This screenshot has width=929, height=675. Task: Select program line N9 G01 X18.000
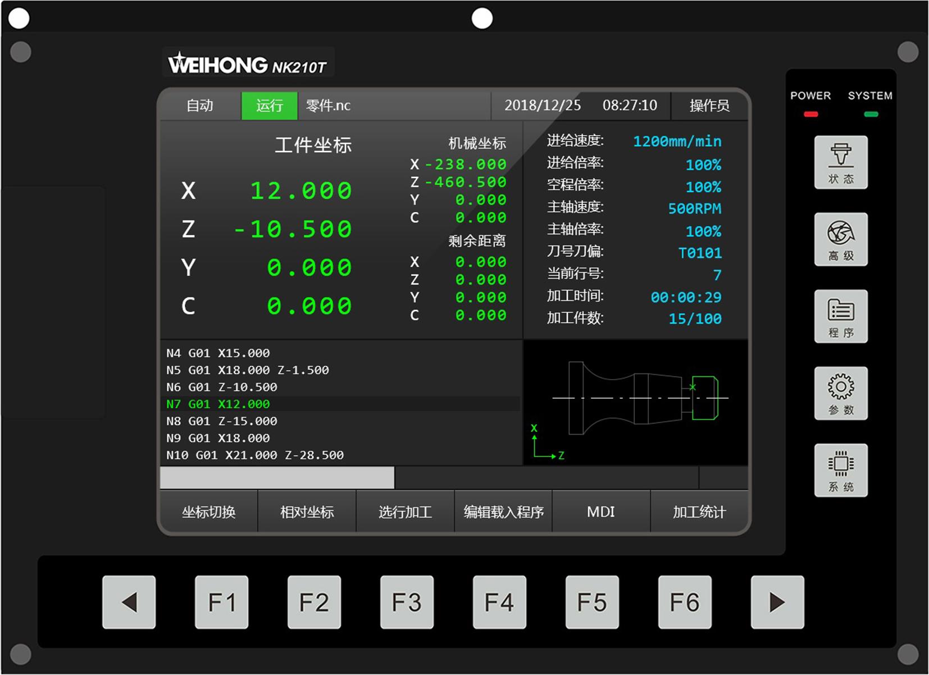point(218,437)
